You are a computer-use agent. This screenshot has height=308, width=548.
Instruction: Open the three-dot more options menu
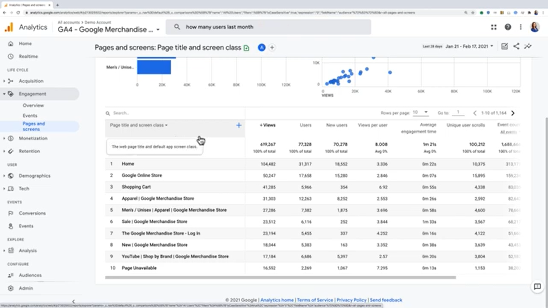[521, 27]
